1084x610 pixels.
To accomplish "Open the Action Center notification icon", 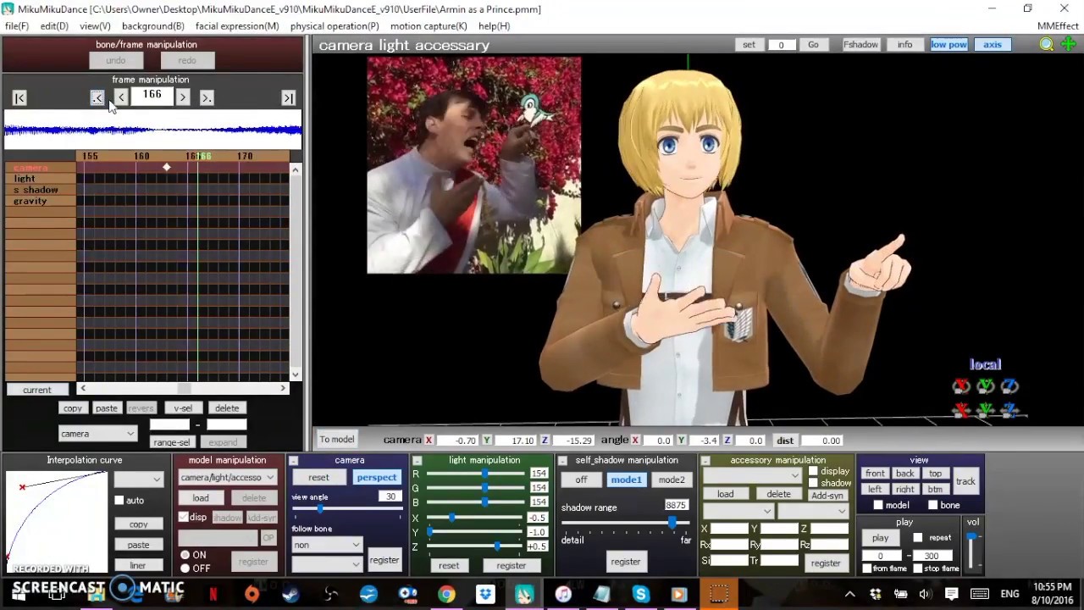I will click(x=952, y=594).
